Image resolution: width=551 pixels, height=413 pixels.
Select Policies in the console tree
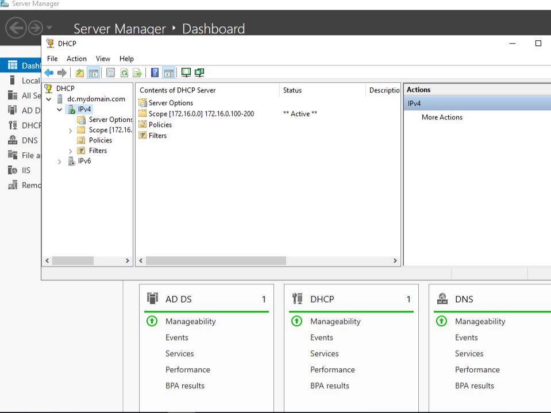(x=101, y=141)
